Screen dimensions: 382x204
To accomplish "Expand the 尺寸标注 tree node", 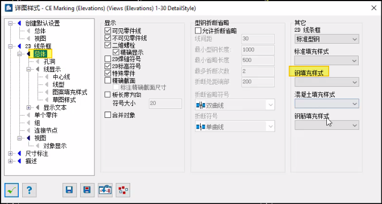I will pos(10,154).
